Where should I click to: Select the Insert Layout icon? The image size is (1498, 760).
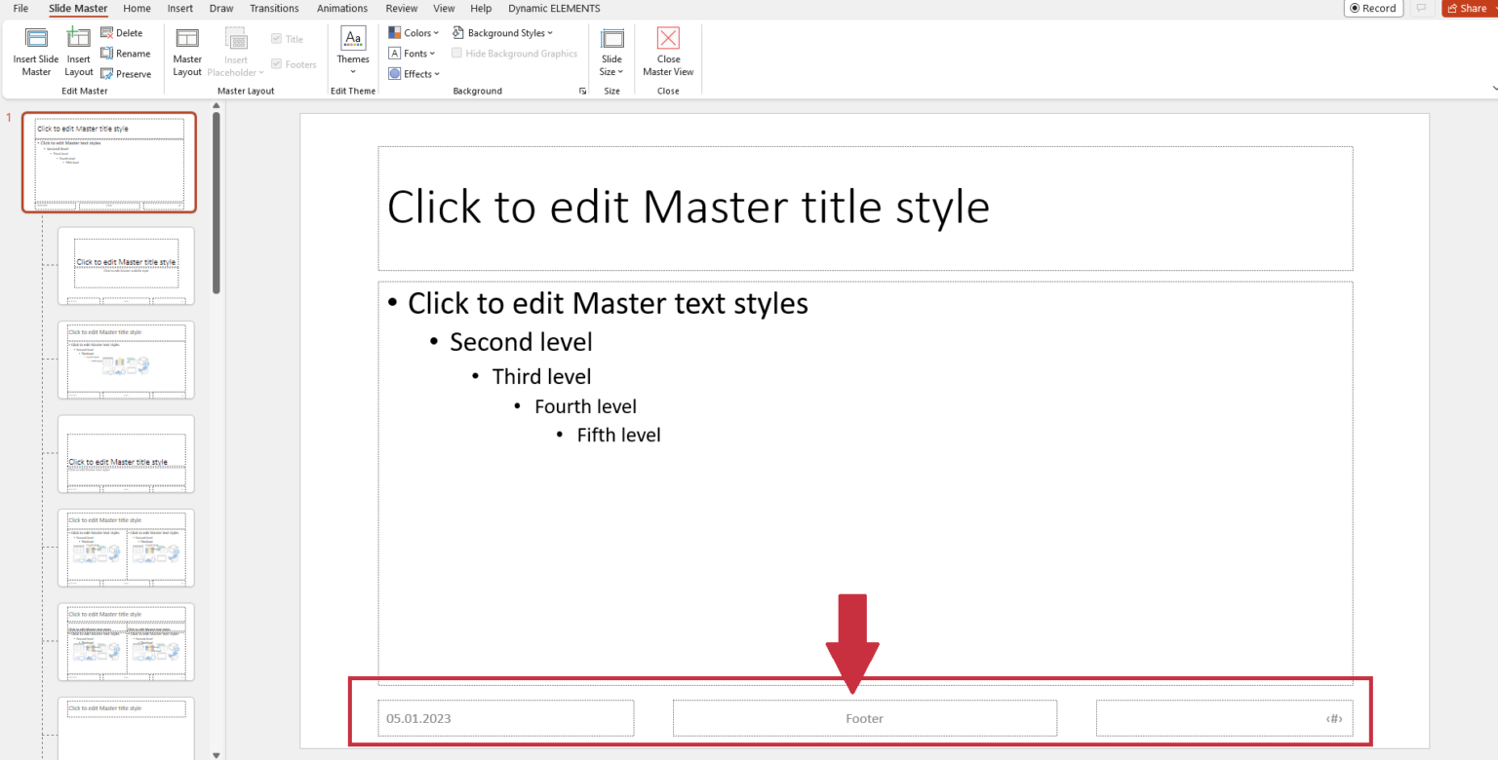pos(78,53)
